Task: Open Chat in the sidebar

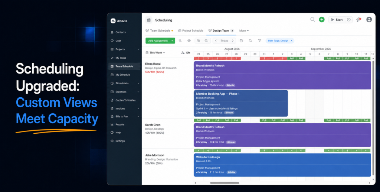Action: click(x=124, y=41)
